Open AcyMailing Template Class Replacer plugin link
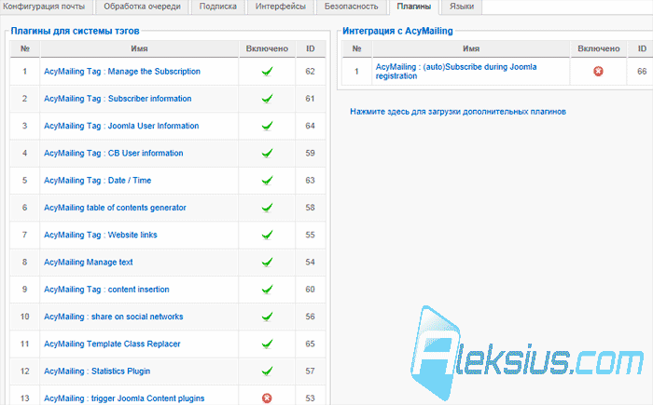Screen dimensions: 653x405 [112, 344]
